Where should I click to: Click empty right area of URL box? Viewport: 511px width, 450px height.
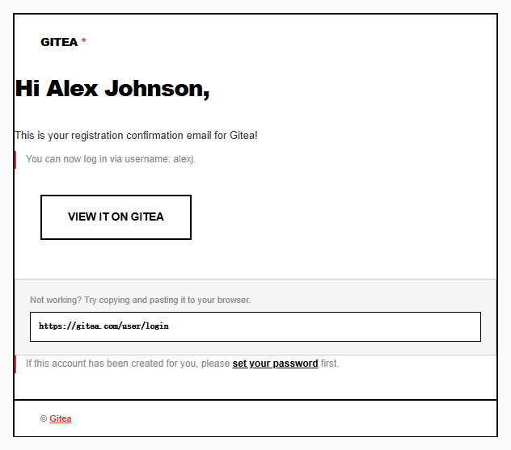click(x=326, y=326)
